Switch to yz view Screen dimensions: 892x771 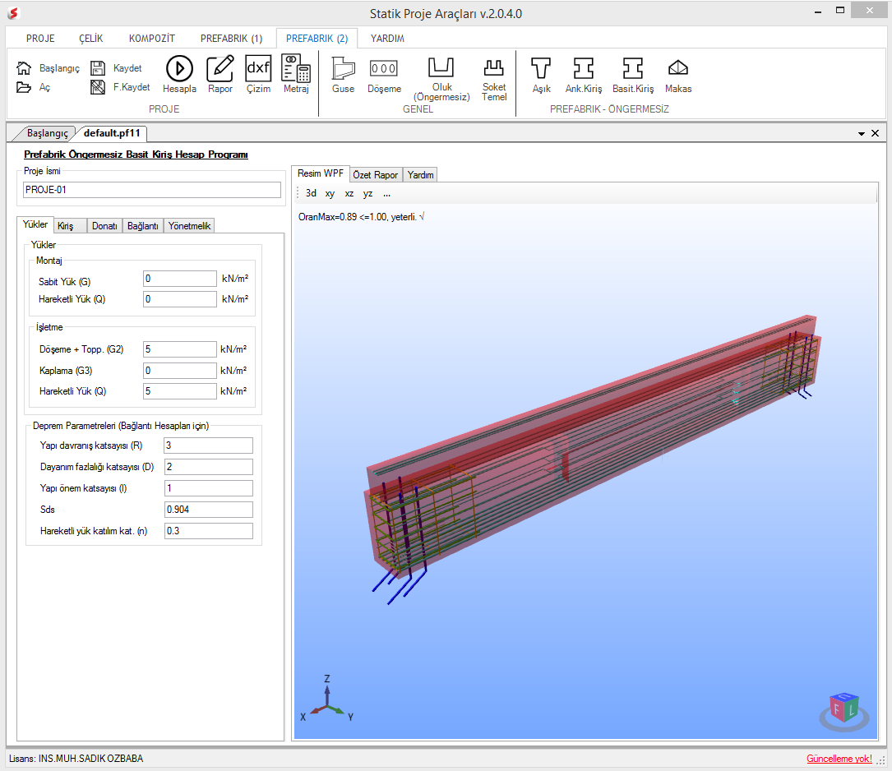pos(368,193)
